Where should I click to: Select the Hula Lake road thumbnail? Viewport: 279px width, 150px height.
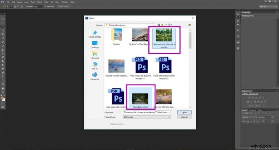140,98
